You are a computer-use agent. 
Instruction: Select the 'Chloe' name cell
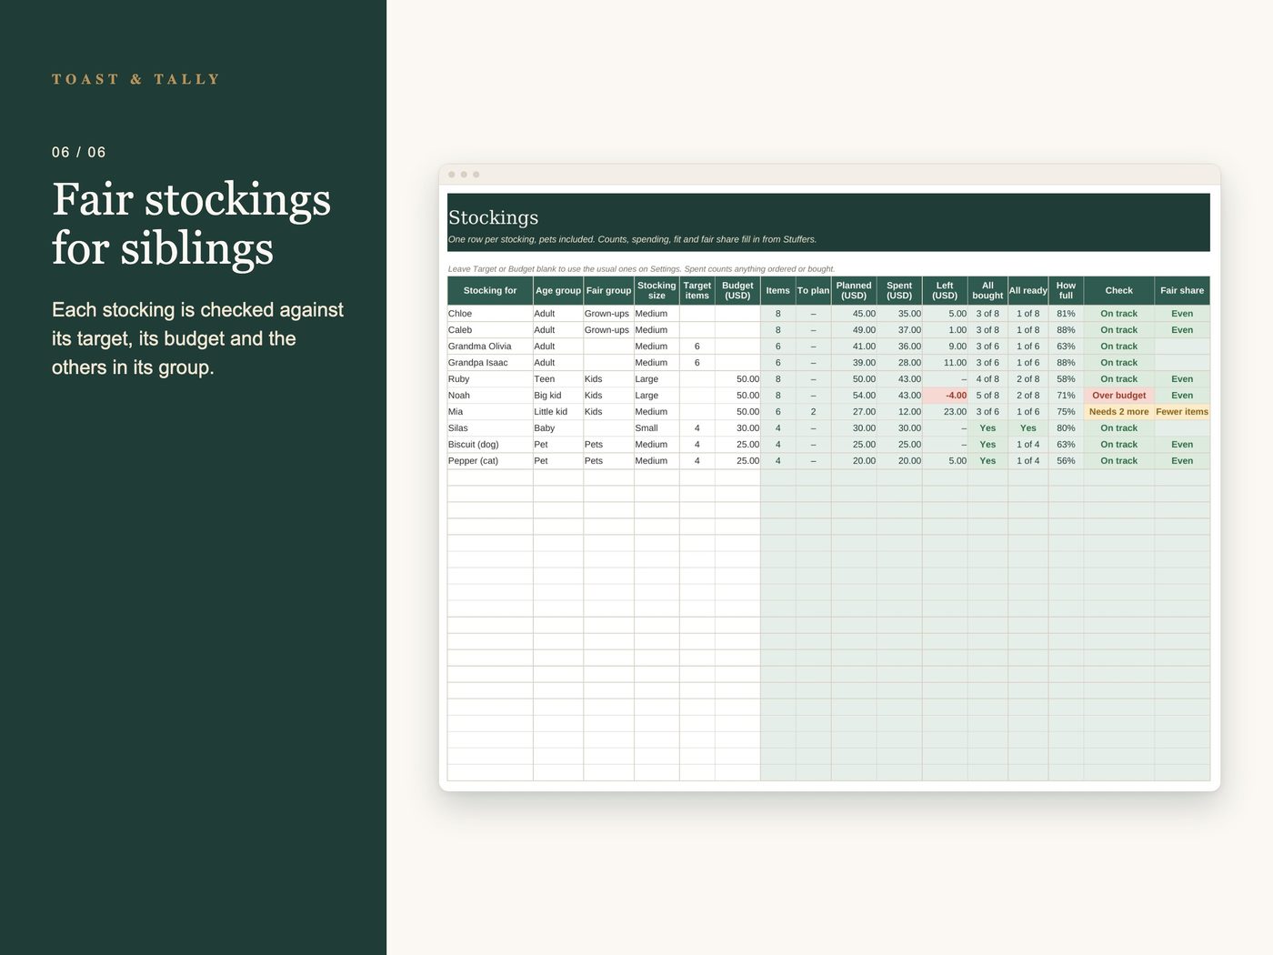pos(490,314)
